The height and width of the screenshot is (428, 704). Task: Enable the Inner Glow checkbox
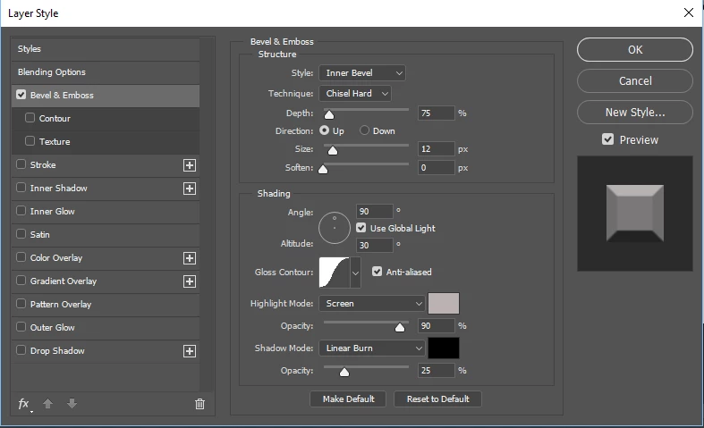click(x=21, y=210)
